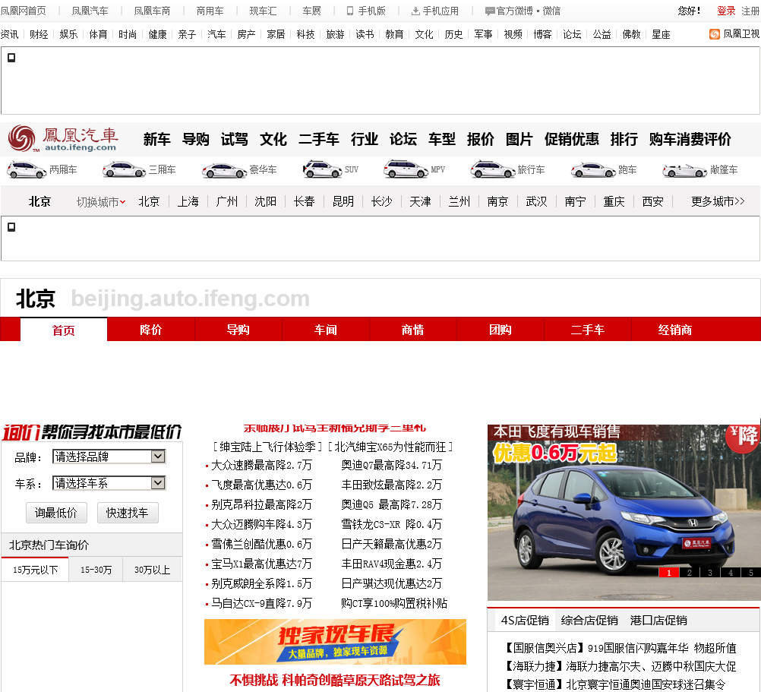761x692 pixels.
Task: Open 新车 in the main navigation
Action: [x=156, y=139]
